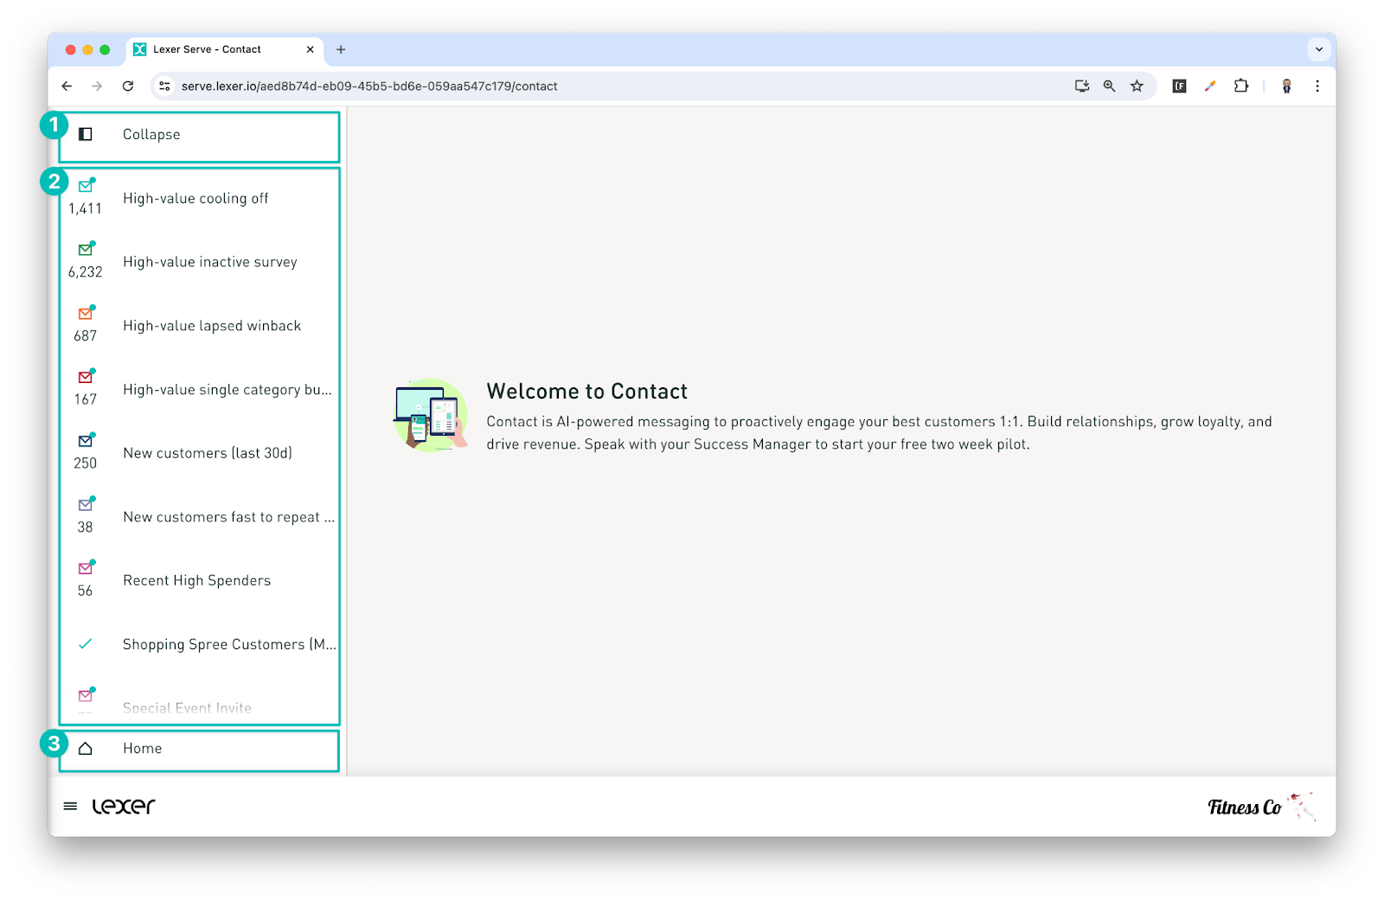1384x900 pixels.
Task: Click the Special Event Invite envelope icon
Action: coord(86,695)
